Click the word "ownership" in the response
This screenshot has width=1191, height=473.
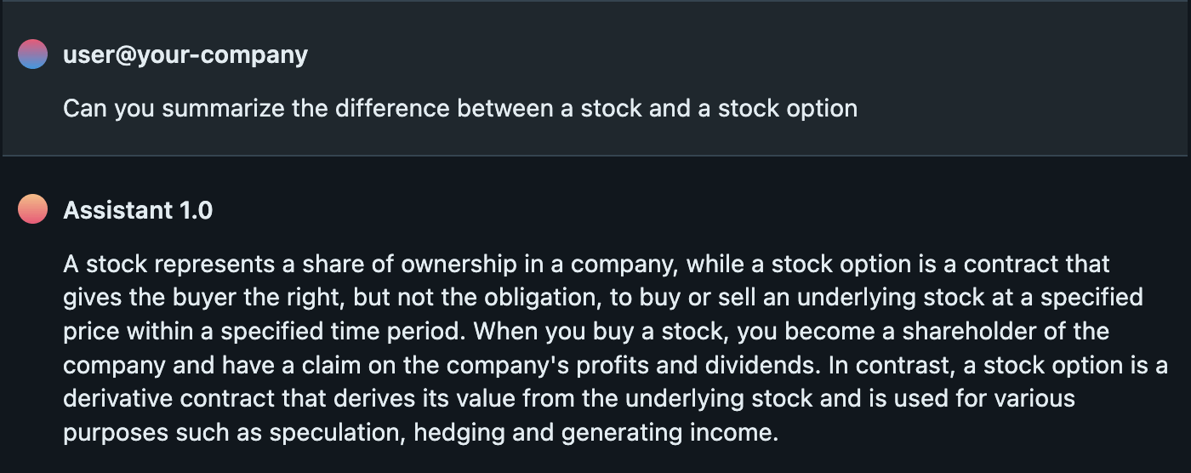point(446,265)
